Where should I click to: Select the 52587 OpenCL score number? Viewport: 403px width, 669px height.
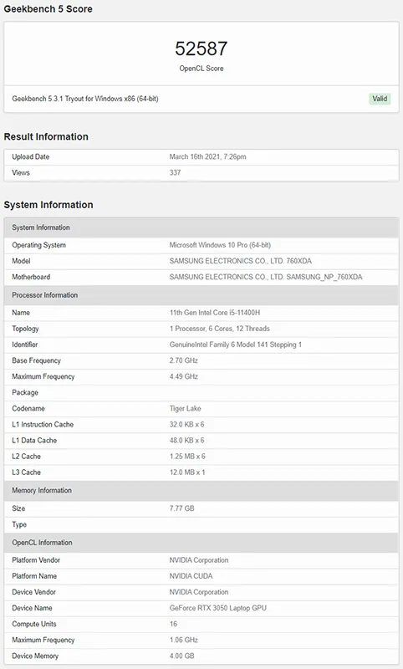click(x=201, y=49)
